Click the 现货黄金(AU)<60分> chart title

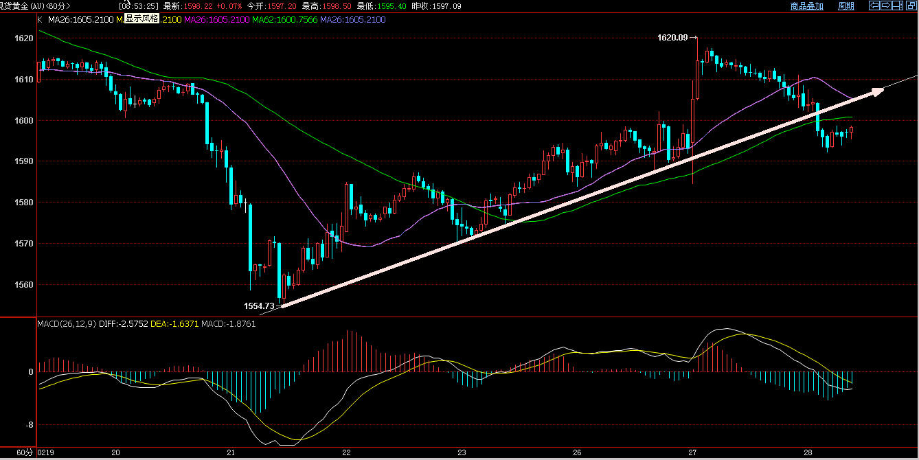coord(34,5)
